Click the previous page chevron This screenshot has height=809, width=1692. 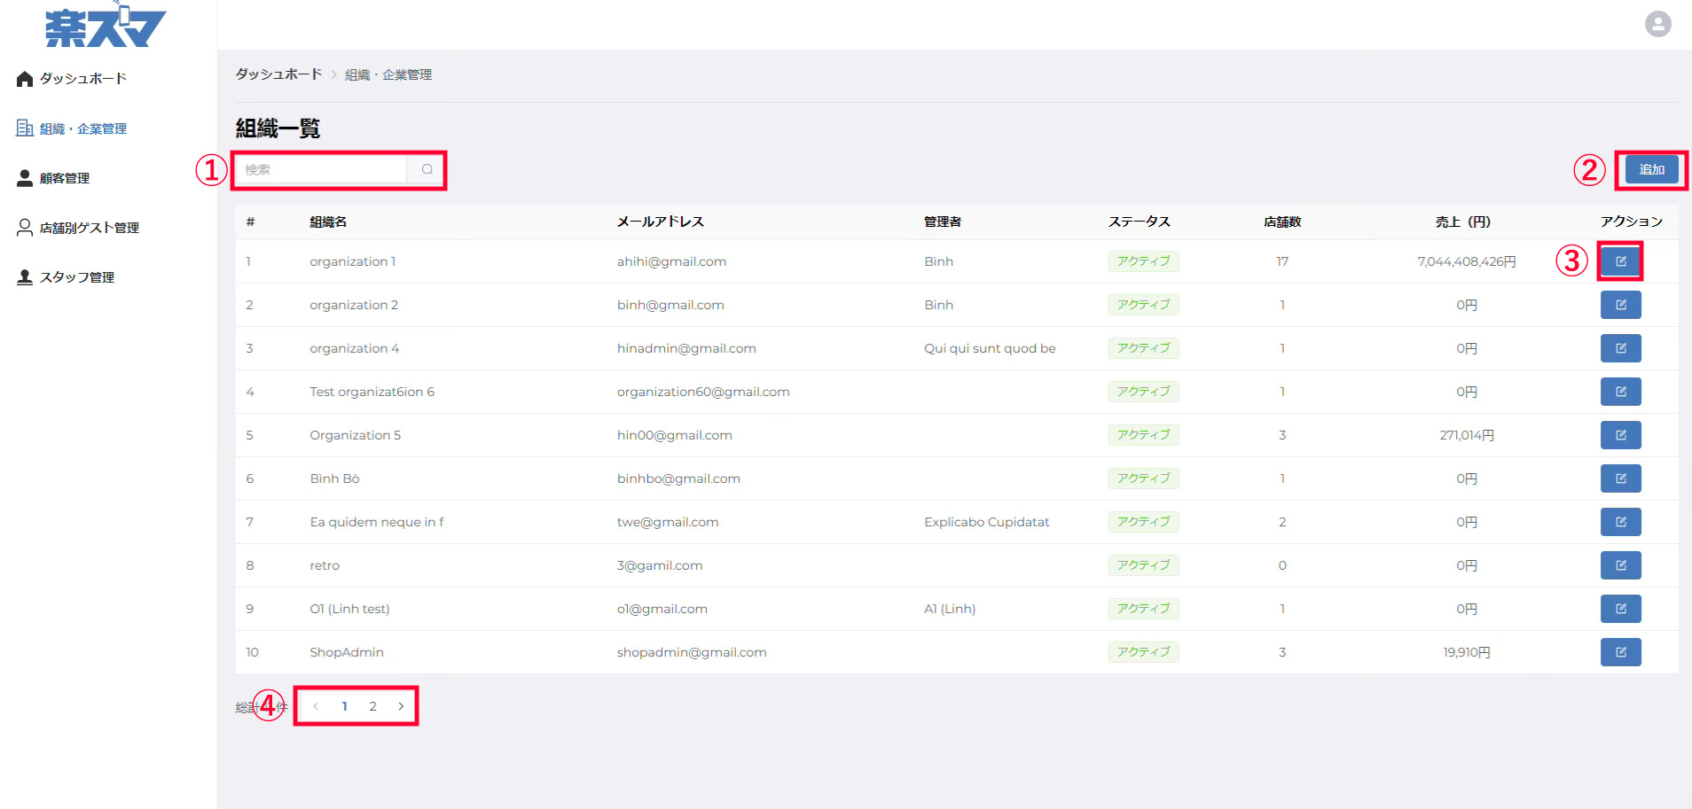[316, 706]
